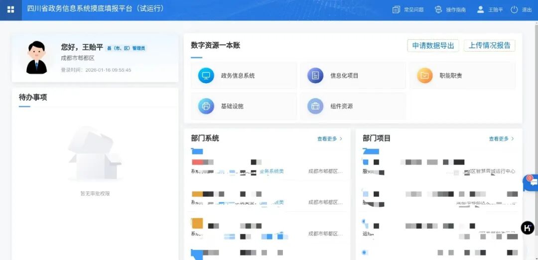Click the user profile icon beside 王贻平
The width and height of the screenshot is (538, 260).
[x=480, y=9]
